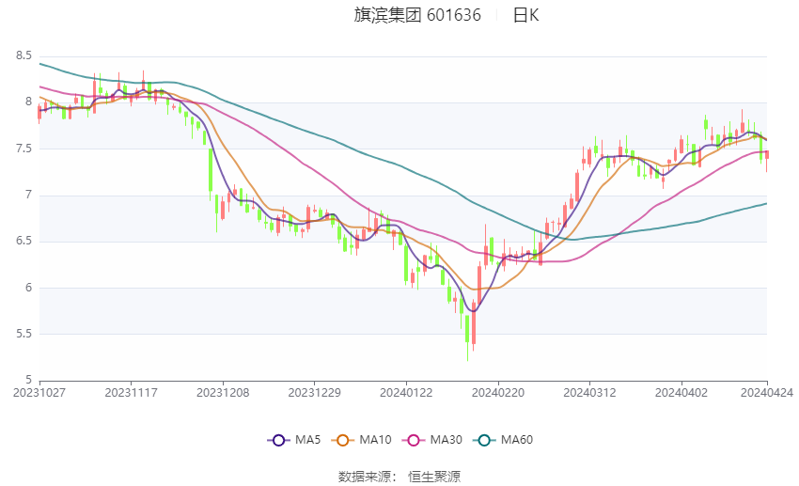Hide the MA30 series via its label
The image size is (799, 486).
point(446,440)
